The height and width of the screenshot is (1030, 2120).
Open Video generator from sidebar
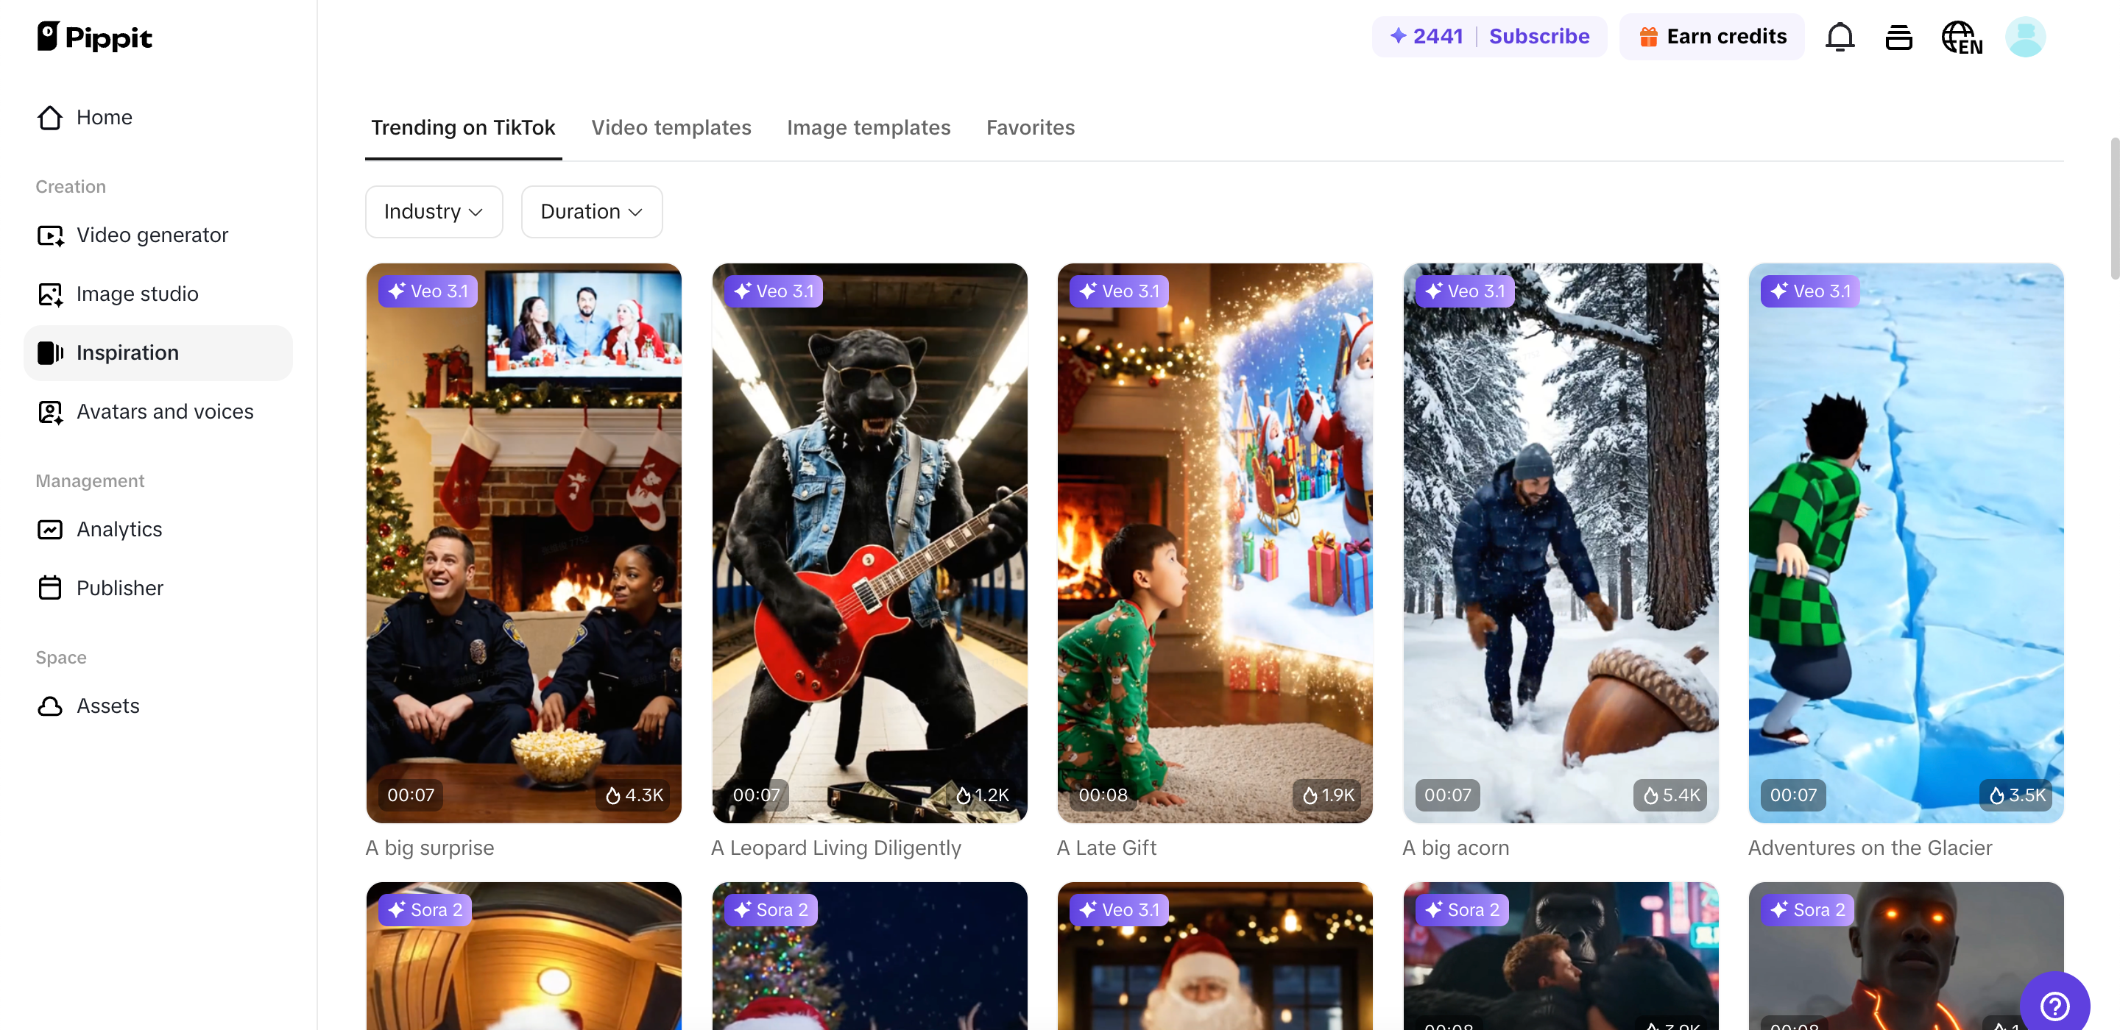(x=152, y=235)
